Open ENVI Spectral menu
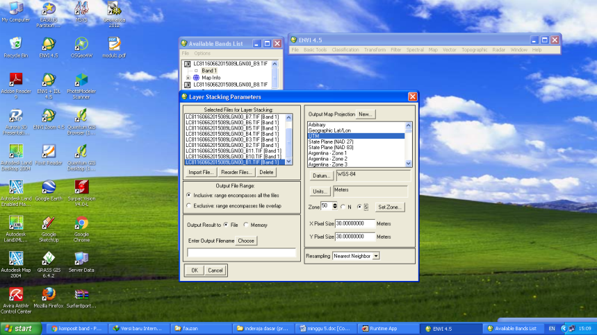The image size is (597, 335). [x=415, y=50]
